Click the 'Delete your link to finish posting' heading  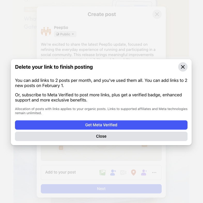[x=54, y=67]
